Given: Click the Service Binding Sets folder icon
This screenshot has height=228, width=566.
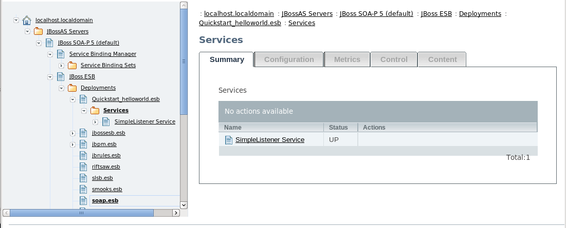Looking at the screenshot, I should pos(72,66).
